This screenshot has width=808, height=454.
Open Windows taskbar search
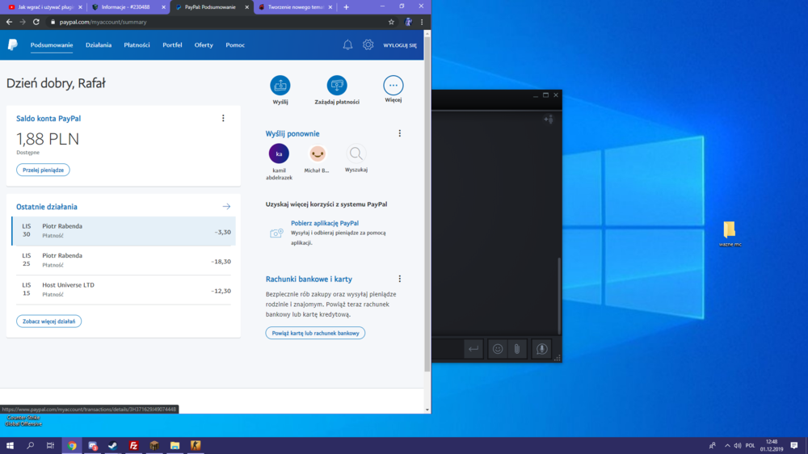click(x=31, y=446)
